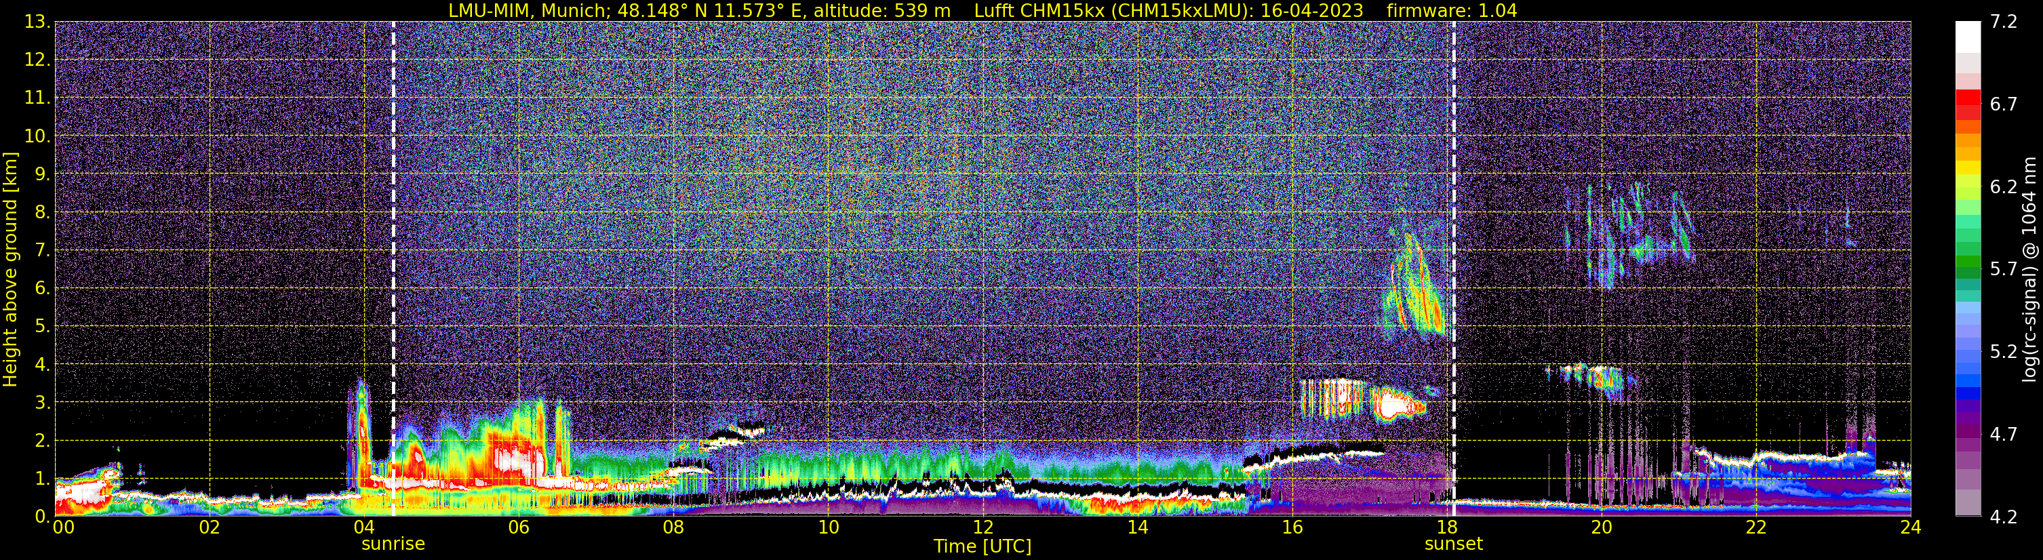The height and width of the screenshot is (560, 2043).
Task: Click the plot title 'LMU-MIM, Munich' text
Action: point(530,10)
